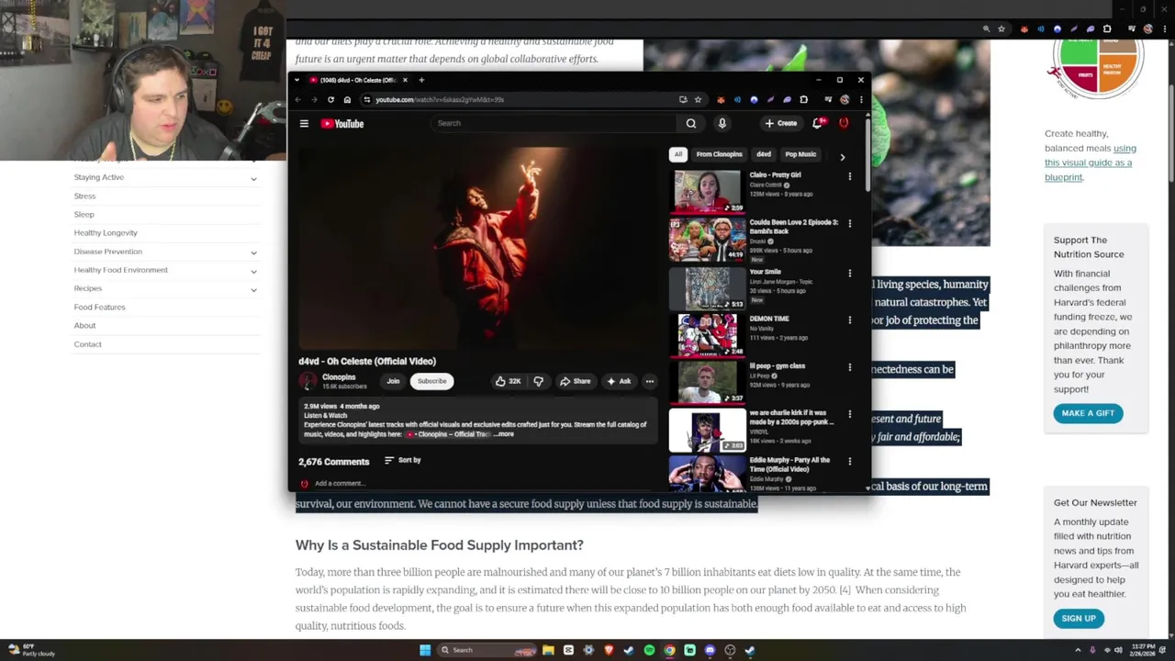
Task: Bookmark this YouTube page with star
Action: (x=698, y=99)
